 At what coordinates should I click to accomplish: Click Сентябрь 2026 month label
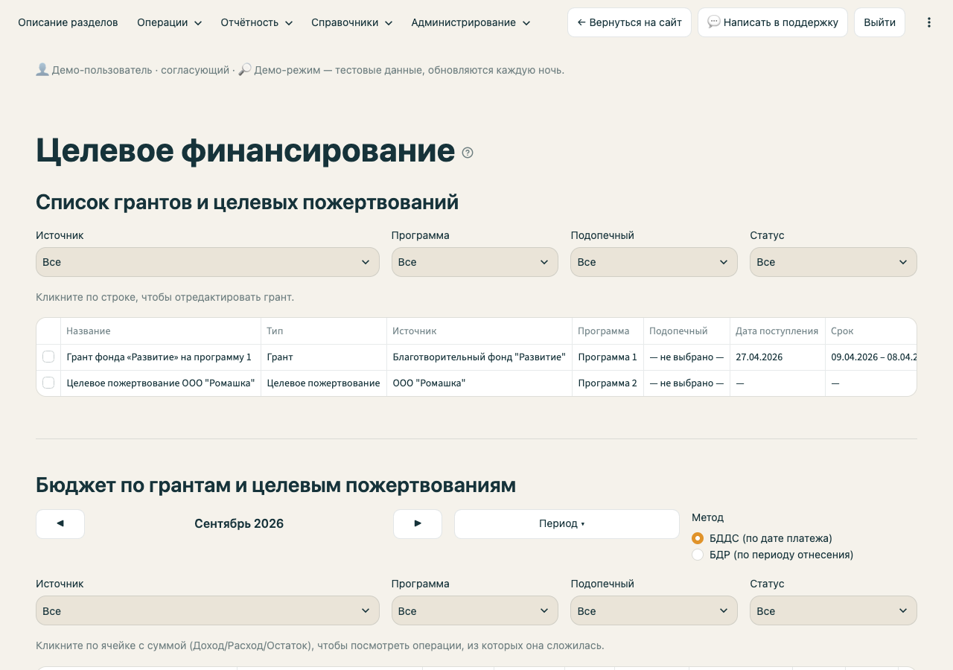click(x=239, y=523)
